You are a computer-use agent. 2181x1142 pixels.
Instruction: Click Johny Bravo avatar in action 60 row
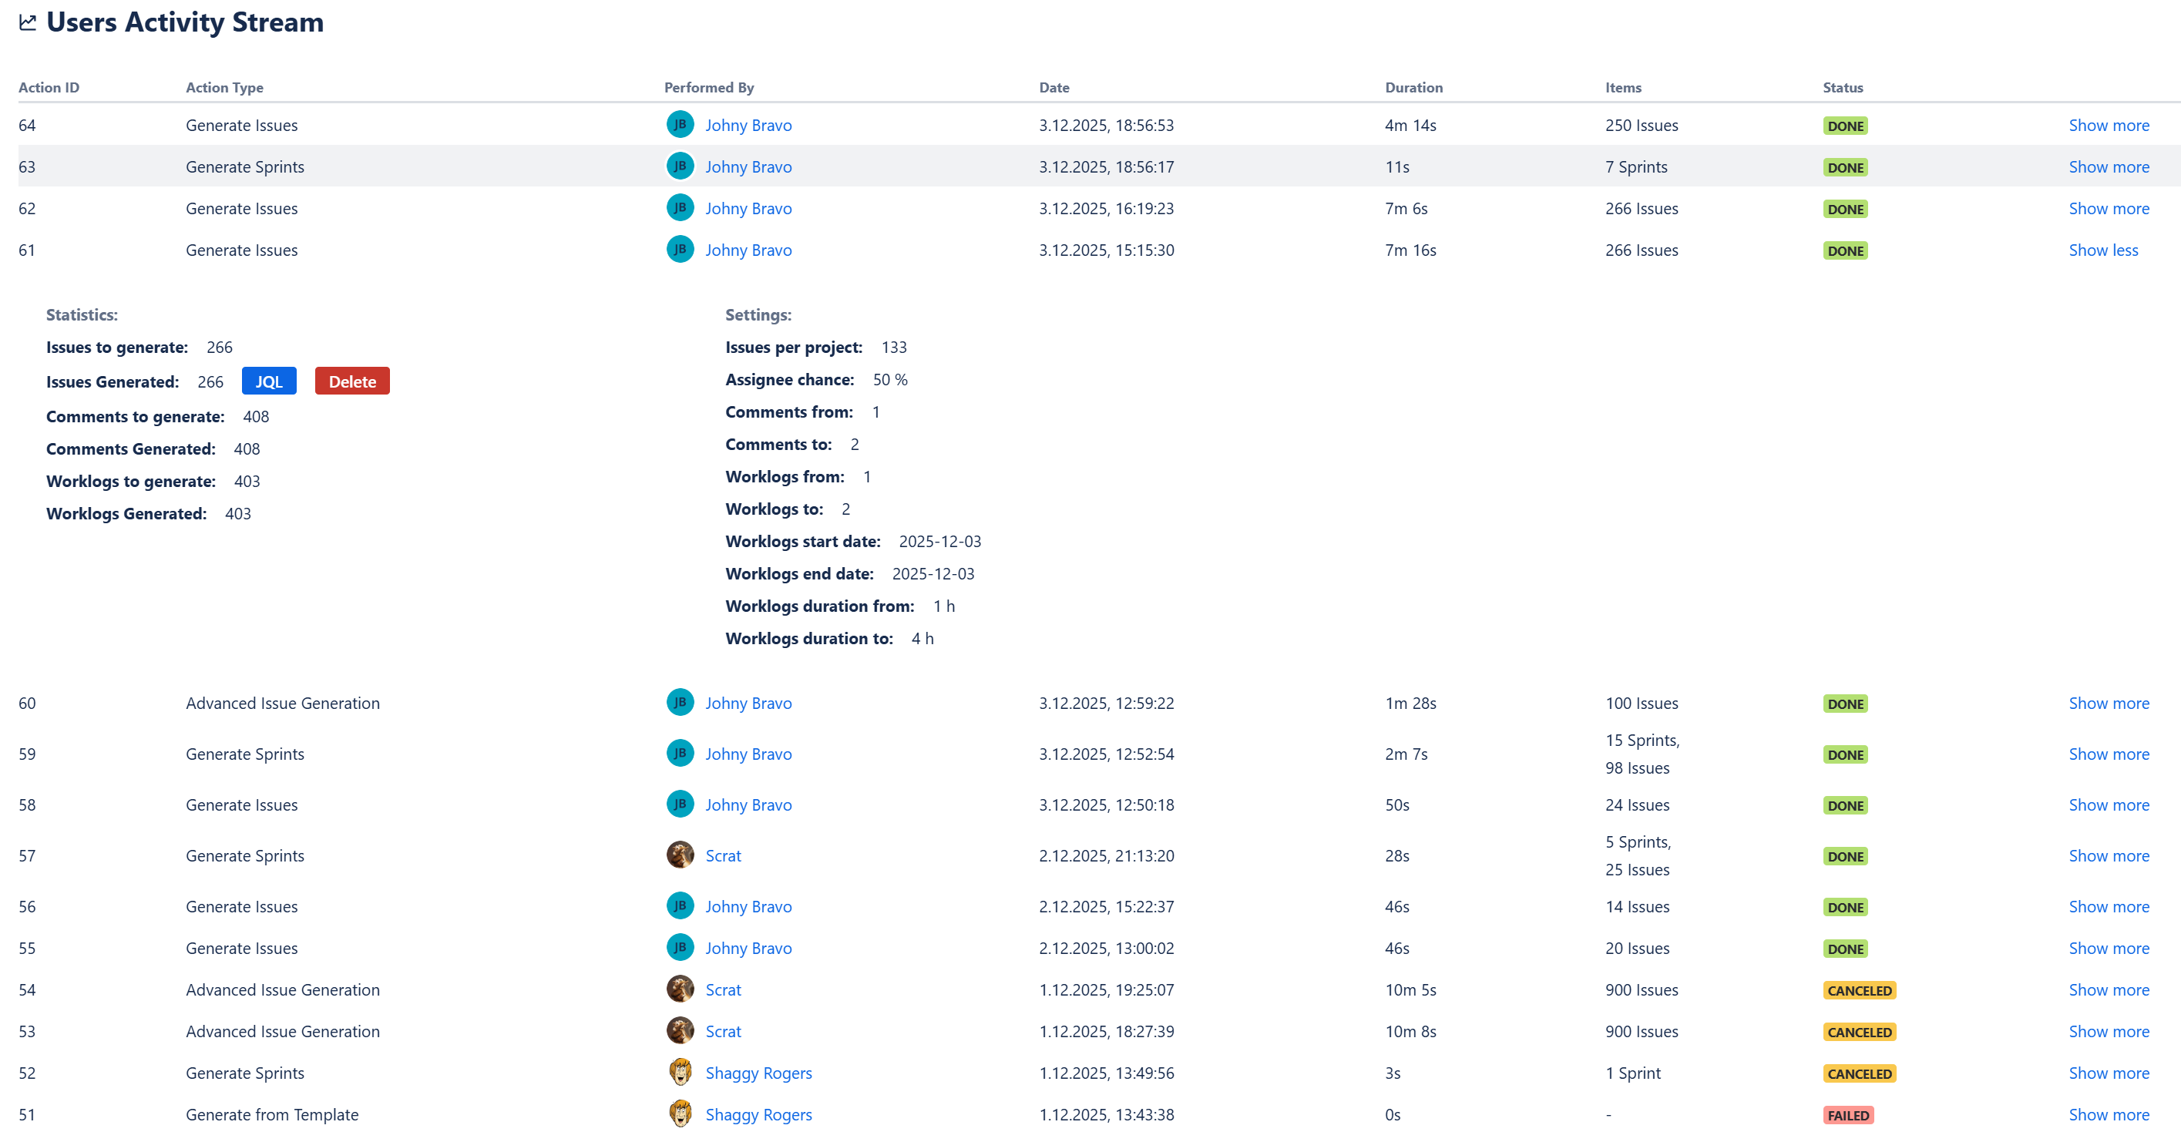pos(679,703)
